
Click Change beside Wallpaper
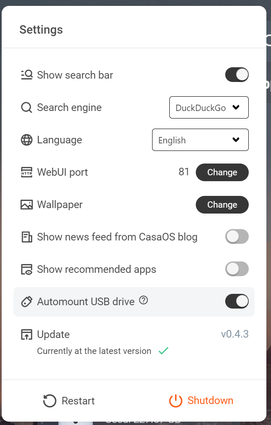tap(222, 204)
